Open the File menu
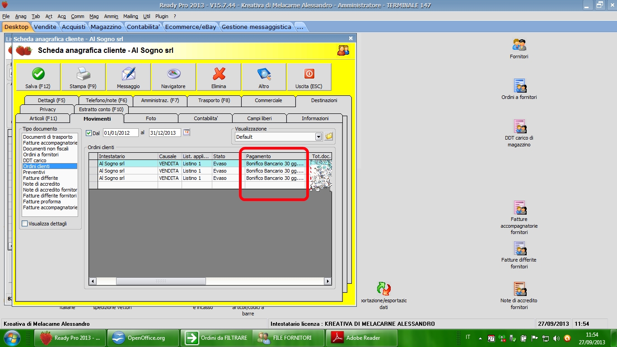The height and width of the screenshot is (347, 617). click(x=6, y=16)
